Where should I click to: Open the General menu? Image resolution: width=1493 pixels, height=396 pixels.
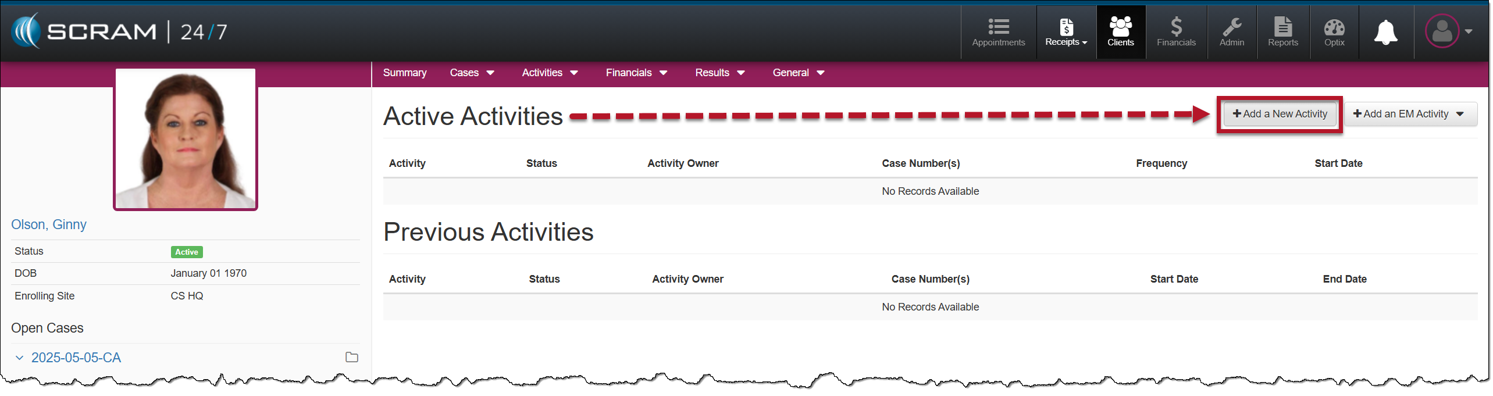pyautogui.click(x=798, y=73)
